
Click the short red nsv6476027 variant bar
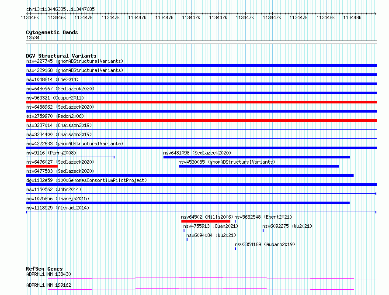[42, 166]
